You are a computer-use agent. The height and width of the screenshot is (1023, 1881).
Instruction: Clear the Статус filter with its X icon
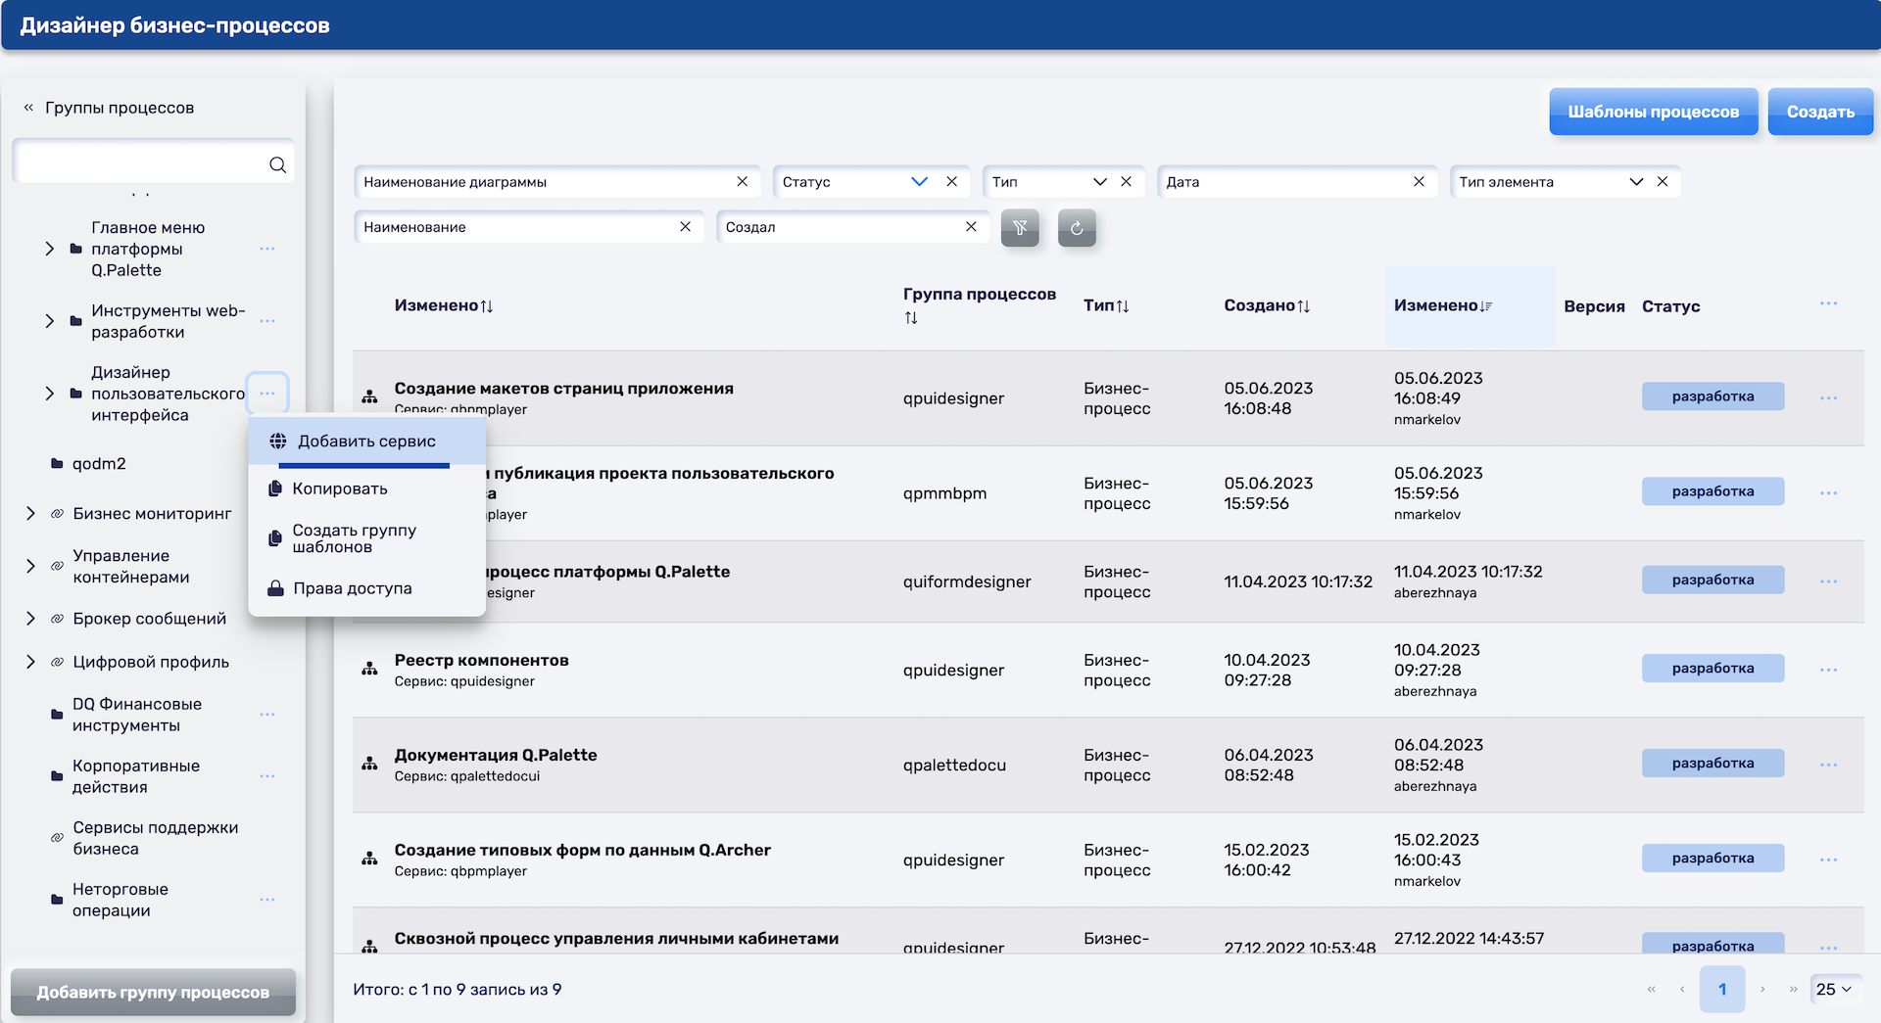click(x=951, y=181)
